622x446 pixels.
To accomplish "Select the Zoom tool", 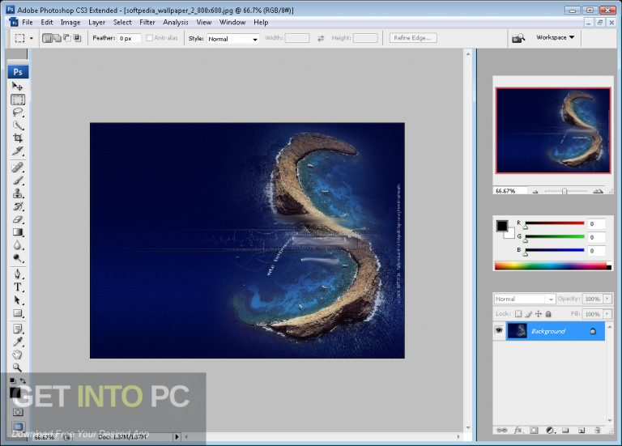I will click(x=18, y=367).
